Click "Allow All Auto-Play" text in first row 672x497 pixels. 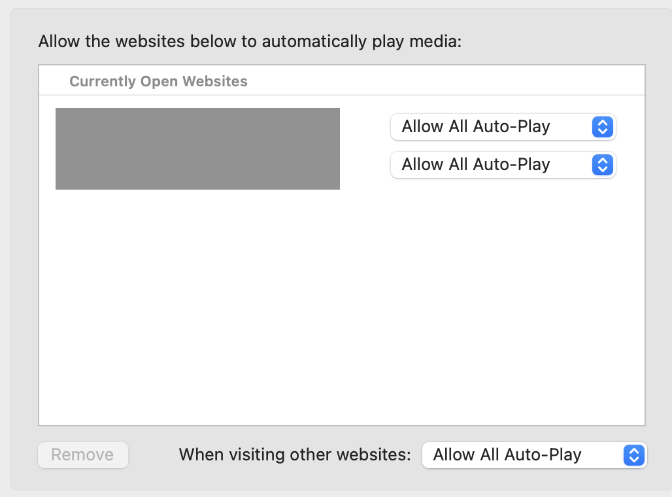[x=475, y=127]
